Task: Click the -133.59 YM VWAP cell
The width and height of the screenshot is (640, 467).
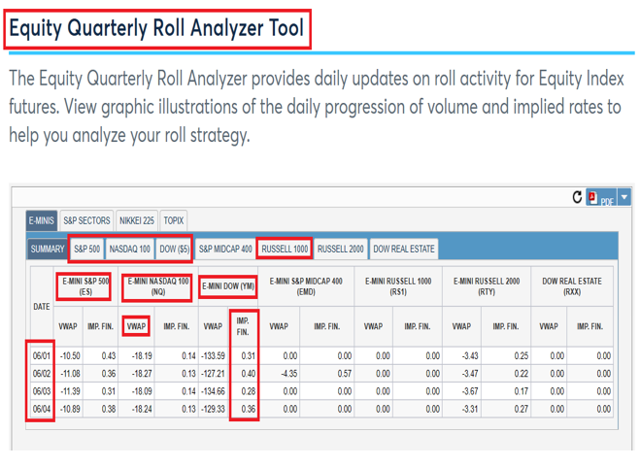Action: coord(213,356)
